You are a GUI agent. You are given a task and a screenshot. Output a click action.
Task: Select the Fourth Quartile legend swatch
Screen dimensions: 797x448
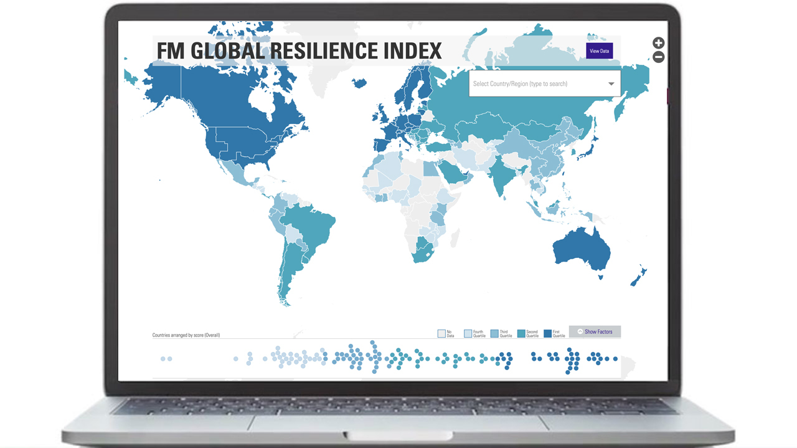click(468, 333)
